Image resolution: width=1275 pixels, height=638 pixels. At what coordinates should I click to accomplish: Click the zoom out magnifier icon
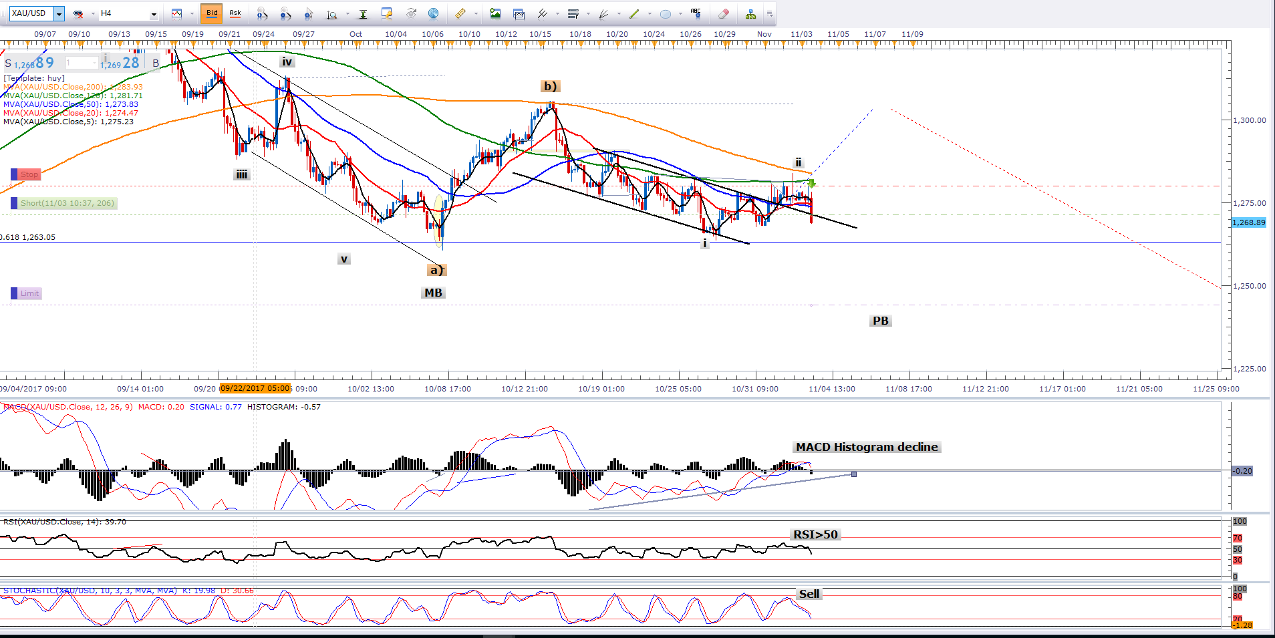coord(285,13)
